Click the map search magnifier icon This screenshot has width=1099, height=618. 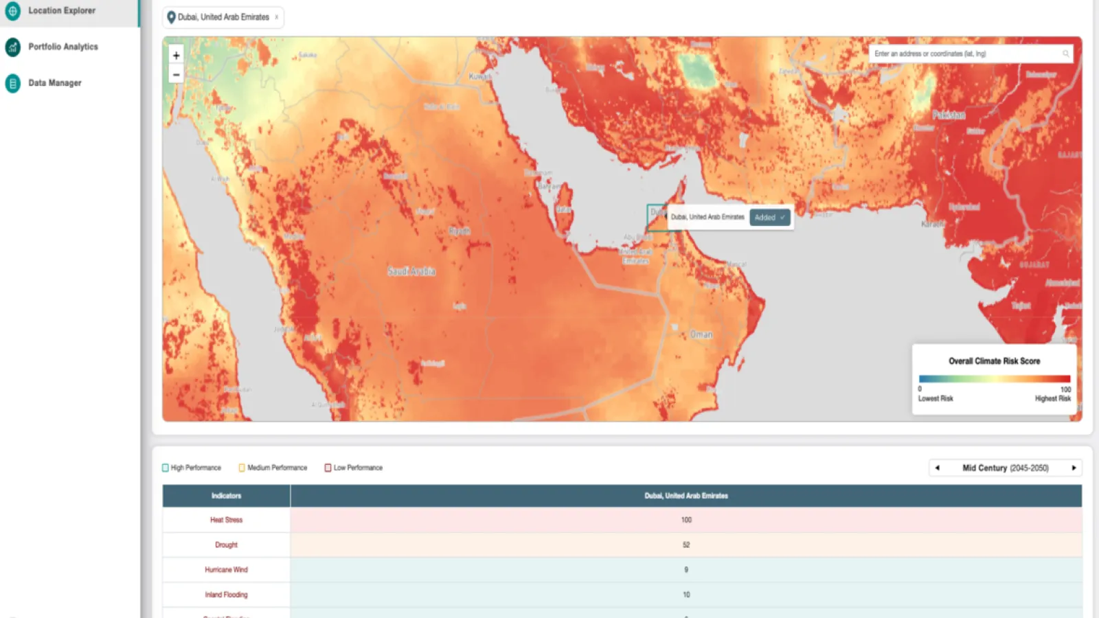point(1065,54)
